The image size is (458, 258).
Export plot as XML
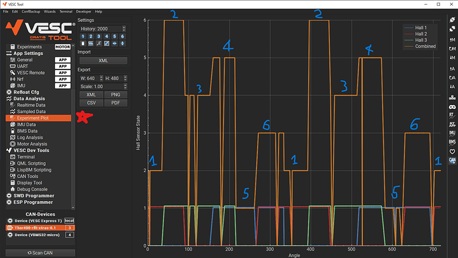tap(91, 95)
